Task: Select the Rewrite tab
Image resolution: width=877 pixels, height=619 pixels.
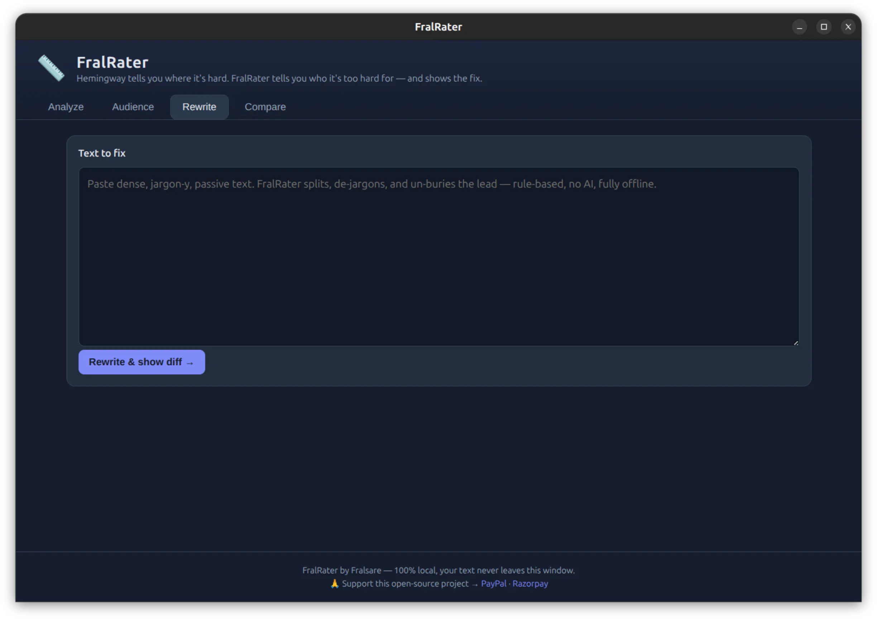Action: [199, 107]
